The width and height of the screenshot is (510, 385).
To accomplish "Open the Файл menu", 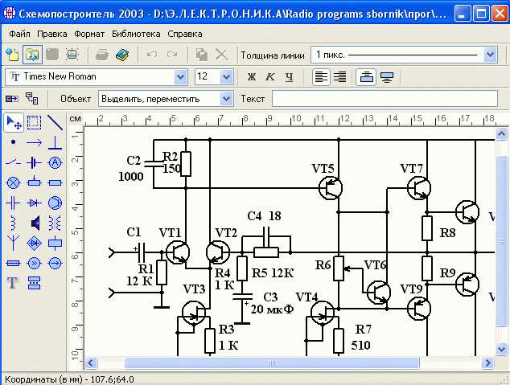I will [x=19, y=34].
